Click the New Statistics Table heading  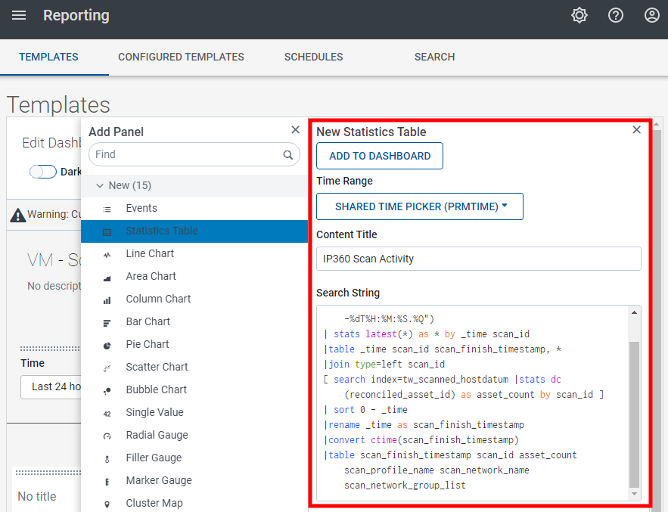[x=371, y=132]
